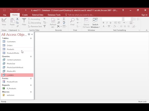Viewport: 149px width, 111px height.
Task: Click the Background fill color bucket
Action: coord(115,27)
